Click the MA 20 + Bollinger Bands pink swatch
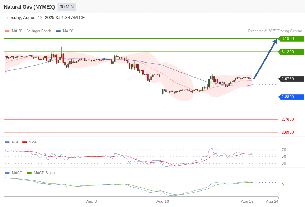 pos(7,31)
